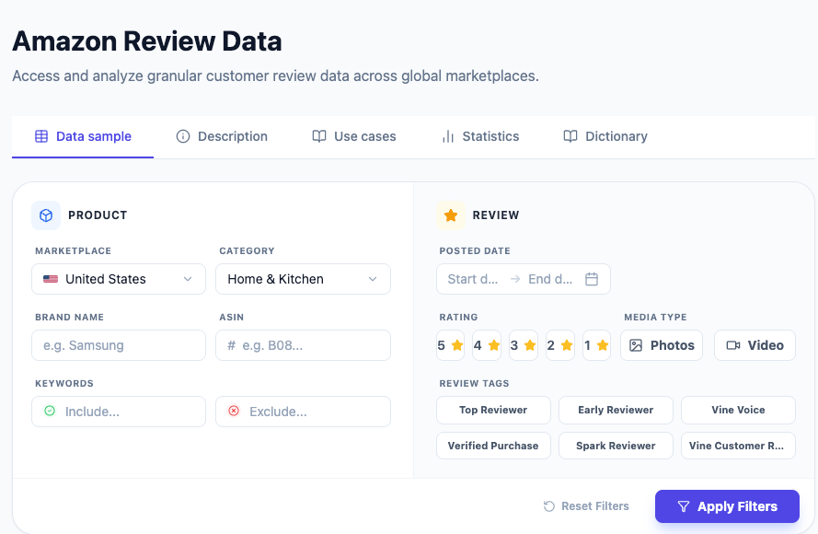Click the Statistics bar chart icon

448,136
